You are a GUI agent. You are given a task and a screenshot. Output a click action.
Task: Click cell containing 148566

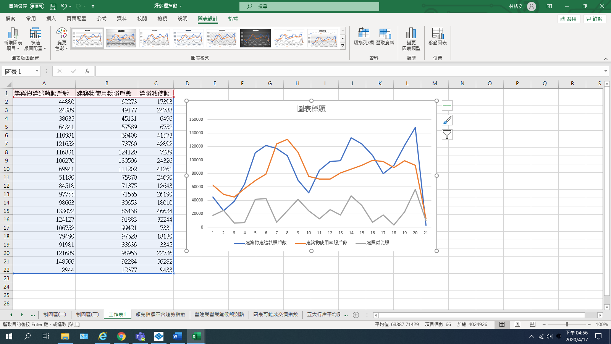click(44, 261)
